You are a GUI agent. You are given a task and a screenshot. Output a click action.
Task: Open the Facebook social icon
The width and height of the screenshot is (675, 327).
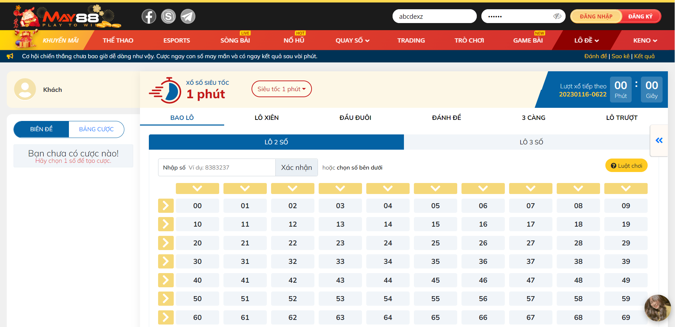tap(149, 16)
